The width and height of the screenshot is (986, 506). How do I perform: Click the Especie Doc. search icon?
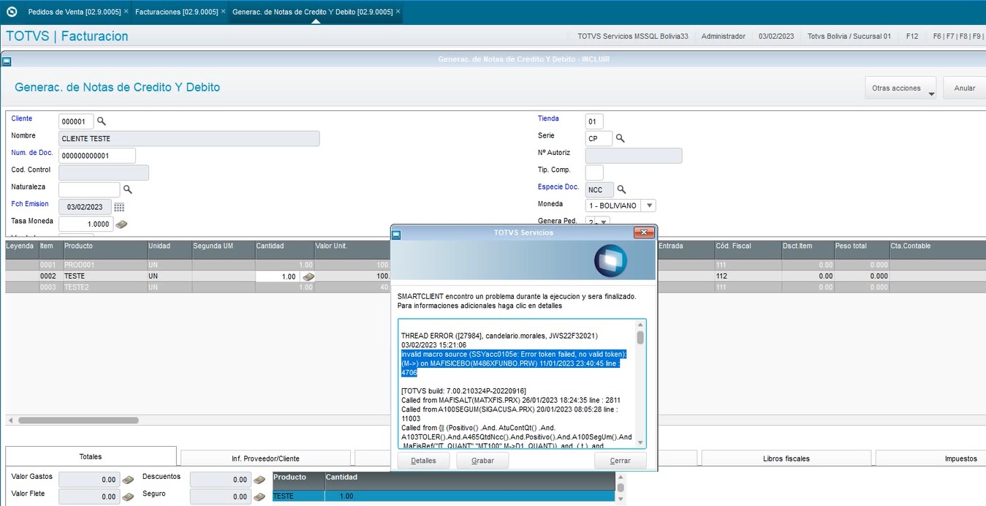(622, 189)
